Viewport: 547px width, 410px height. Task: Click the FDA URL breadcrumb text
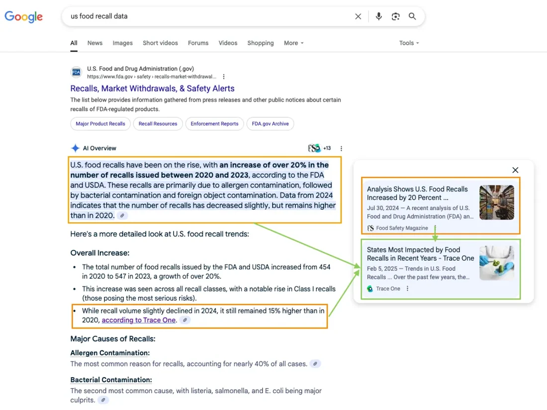pos(151,77)
